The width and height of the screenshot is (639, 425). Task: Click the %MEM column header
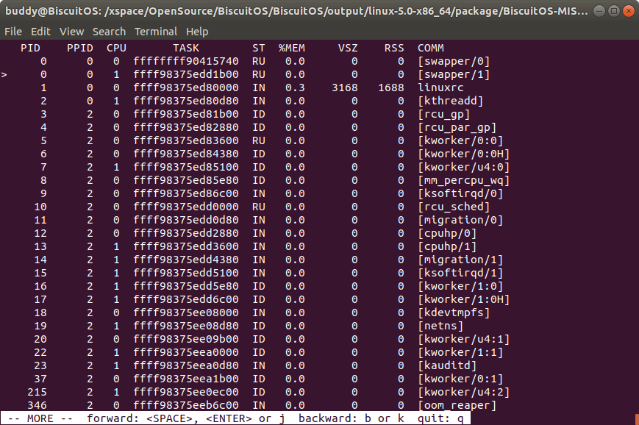click(x=291, y=48)
